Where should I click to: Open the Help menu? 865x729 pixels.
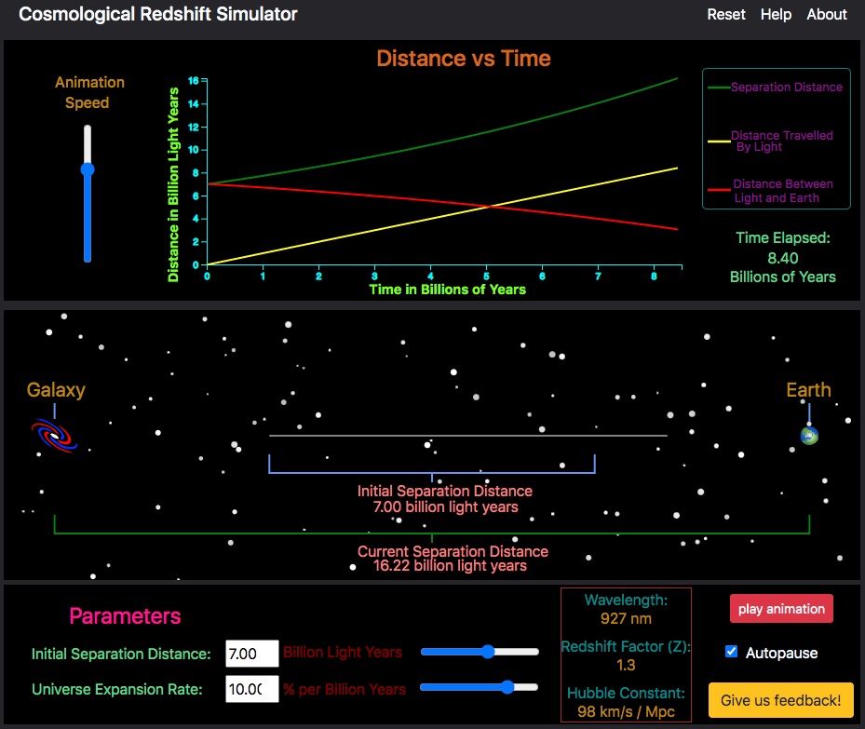(x=776, y=14)
